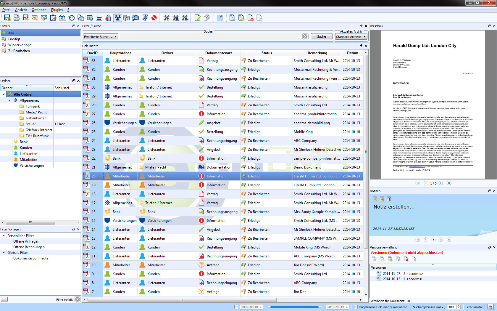
Task: Open the 'Plugins' menu
Action: pos(57,10)
